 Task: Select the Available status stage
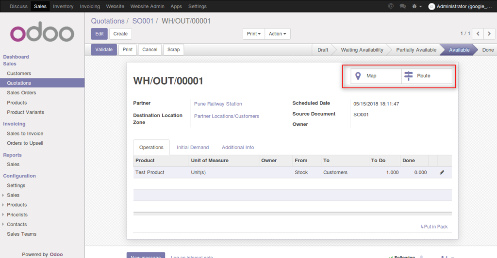[459, 50]
